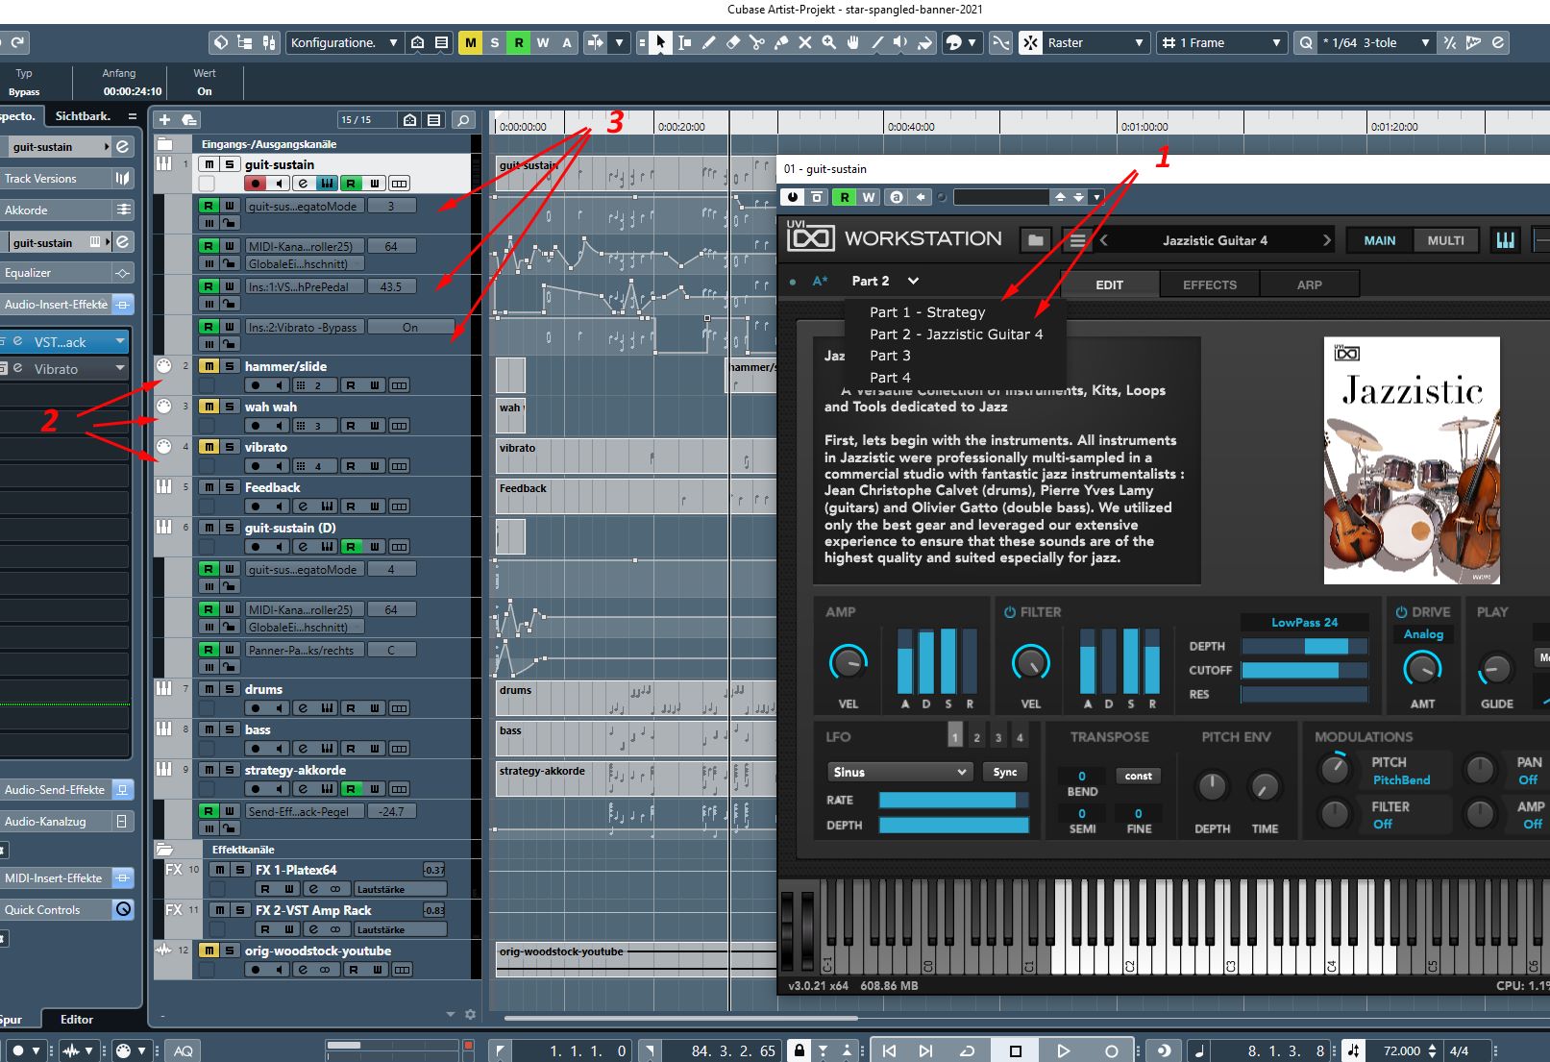
Task: Open the LFO Sinus waveform dropdown
Action: (898, 772)
